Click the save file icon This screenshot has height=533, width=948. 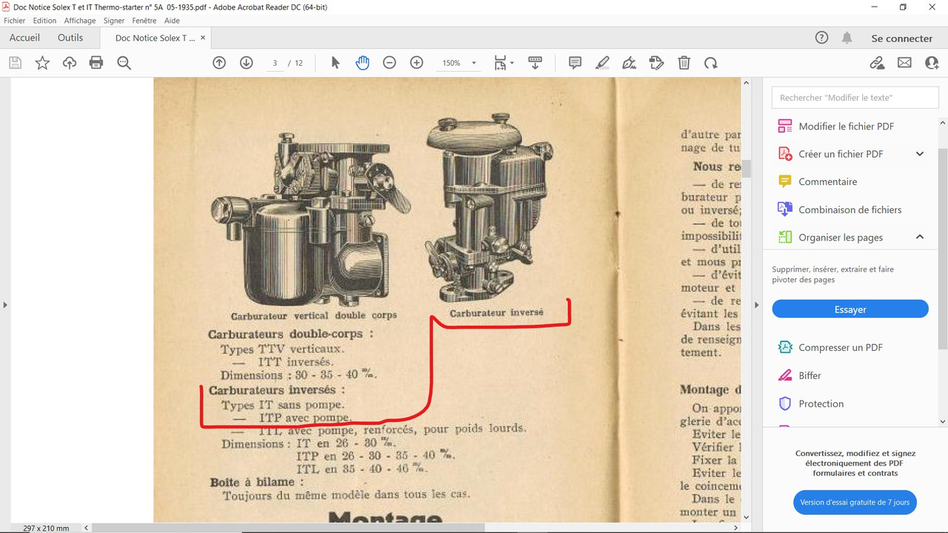(15, 63)
